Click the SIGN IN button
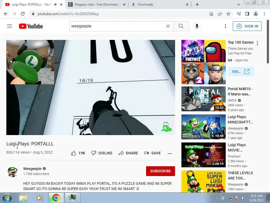Viewport: 270px width, 203px height. coord(247,26)
